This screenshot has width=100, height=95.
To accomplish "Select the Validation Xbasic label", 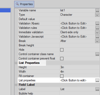I will [29, 23].
